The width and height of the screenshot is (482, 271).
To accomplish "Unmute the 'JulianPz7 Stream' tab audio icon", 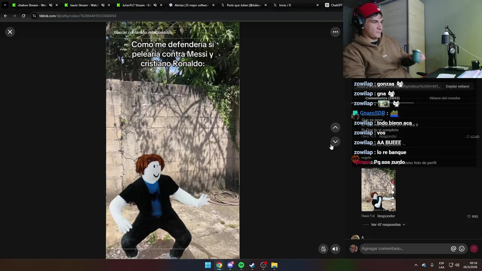I will click(x=155, y=5).
